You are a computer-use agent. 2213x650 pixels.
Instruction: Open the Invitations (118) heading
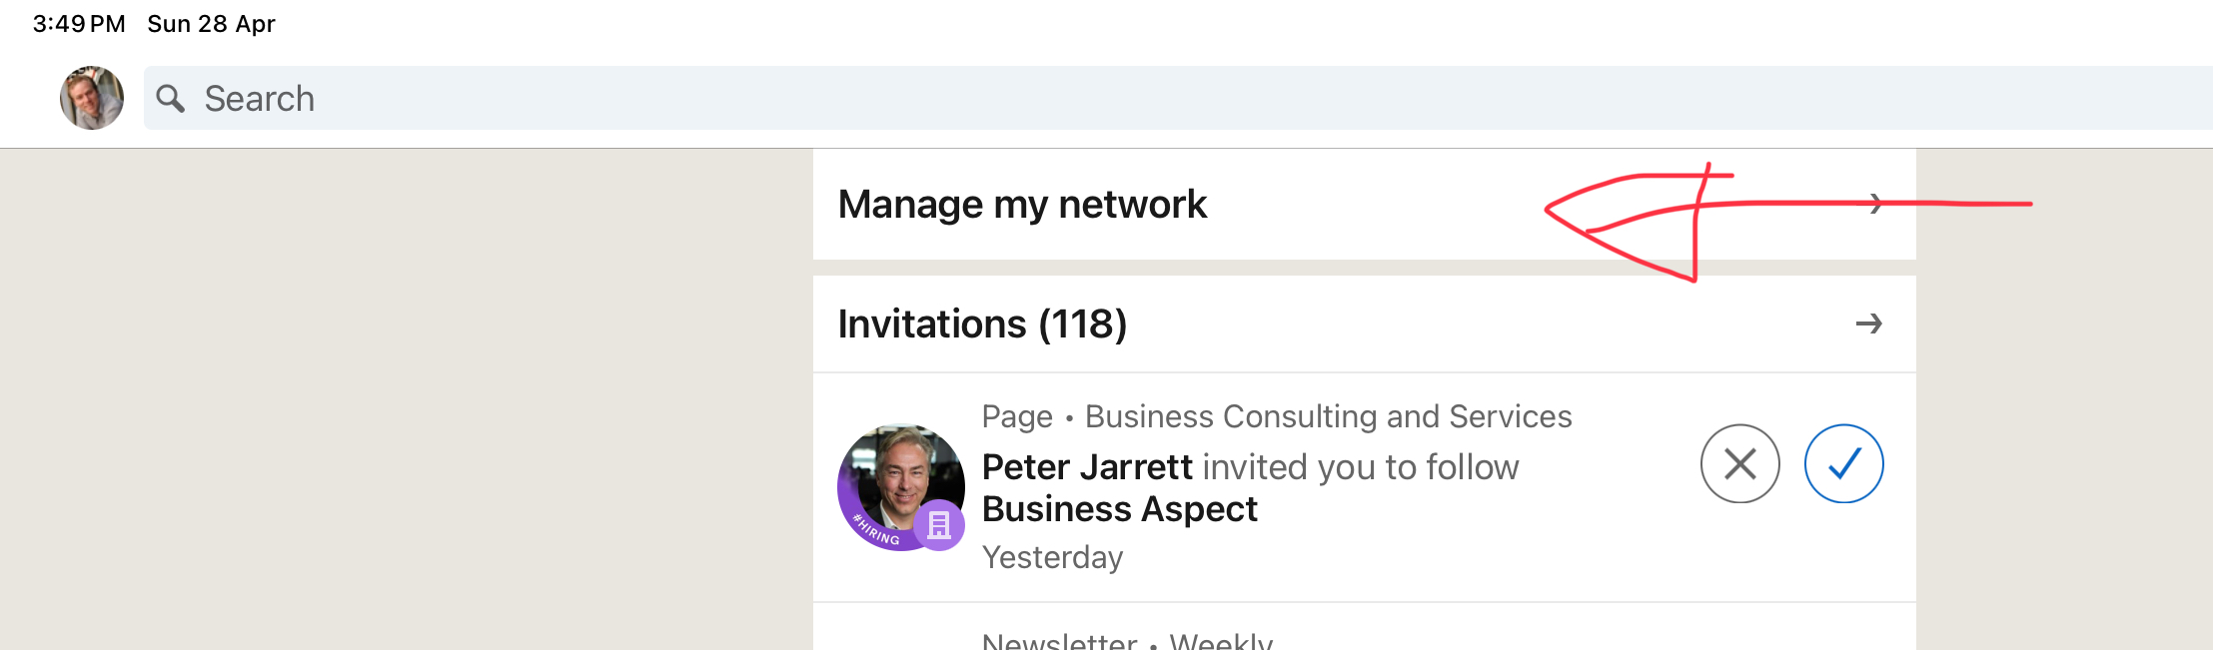coord(982,325)
